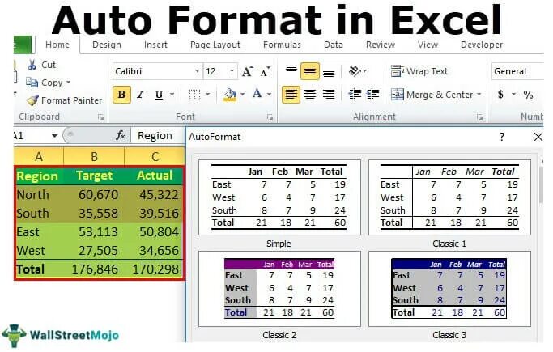Align text to the right

click(x=329, y=95)
